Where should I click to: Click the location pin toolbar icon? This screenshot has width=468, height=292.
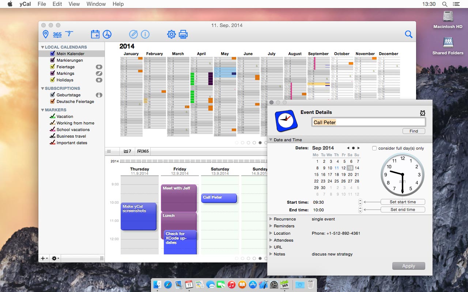tap(46, 34)
